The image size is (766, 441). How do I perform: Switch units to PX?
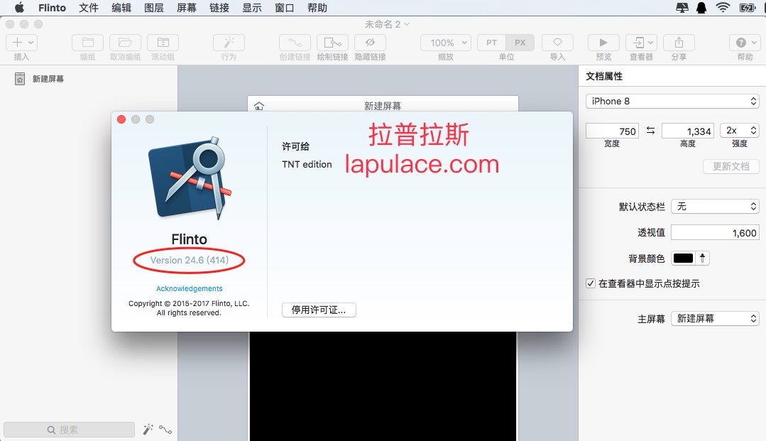[520, 43]
